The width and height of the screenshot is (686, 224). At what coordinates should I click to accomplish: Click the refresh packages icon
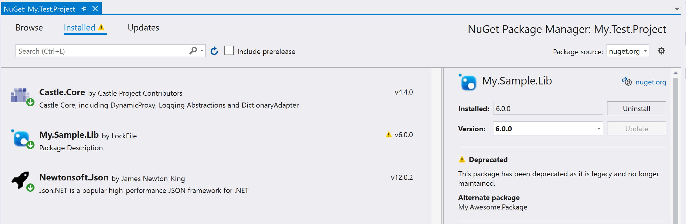(x=214, y=51)
